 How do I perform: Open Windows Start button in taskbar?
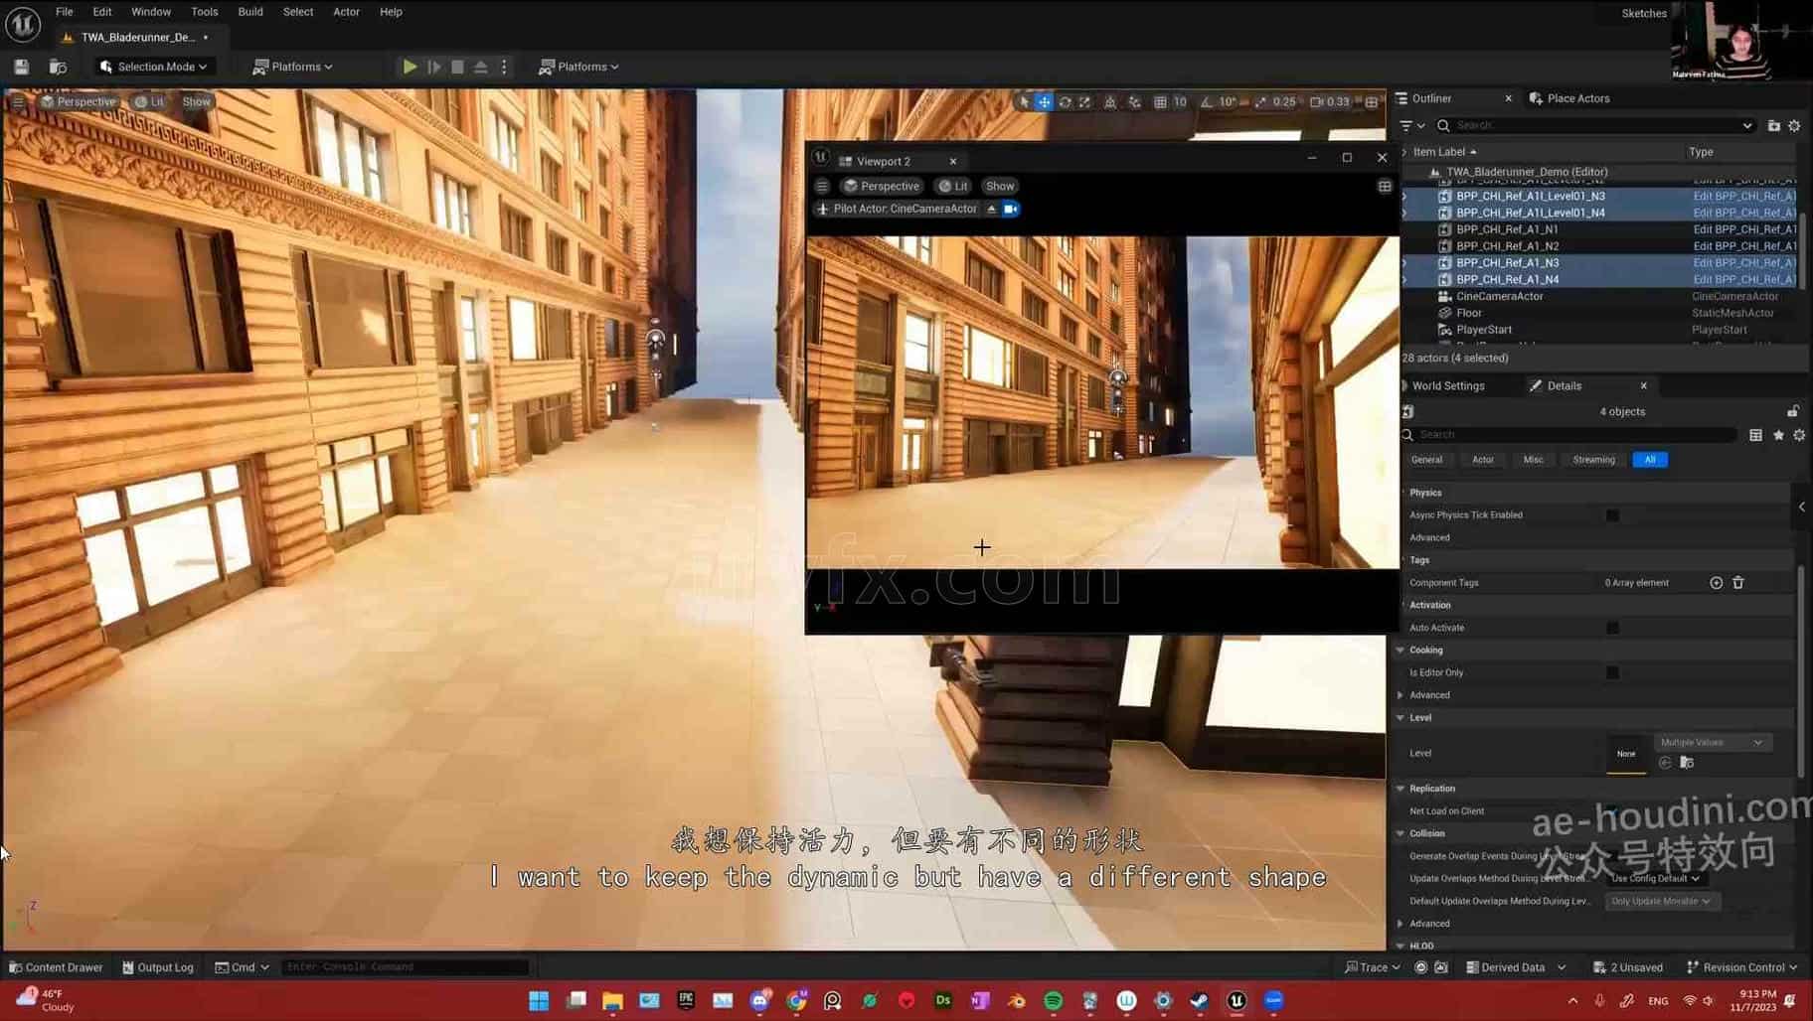539,1000
